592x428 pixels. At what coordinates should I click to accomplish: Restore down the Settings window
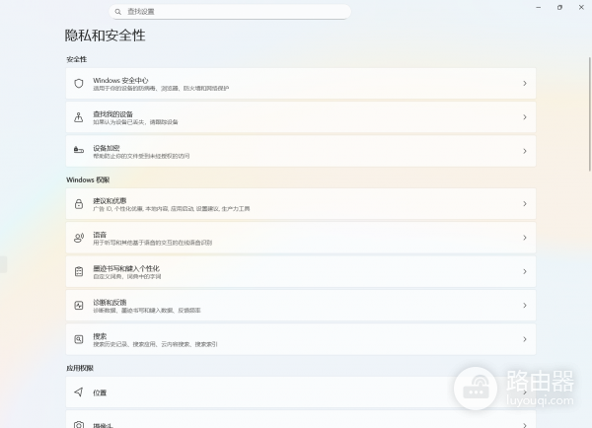(x=559, y=7)
